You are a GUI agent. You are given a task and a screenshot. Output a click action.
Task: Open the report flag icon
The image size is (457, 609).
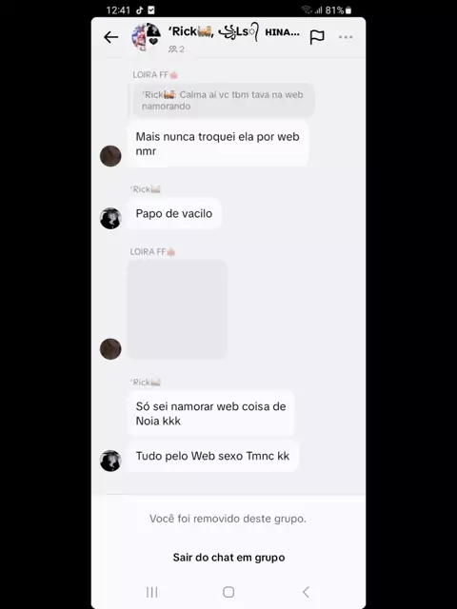(317, 37)
